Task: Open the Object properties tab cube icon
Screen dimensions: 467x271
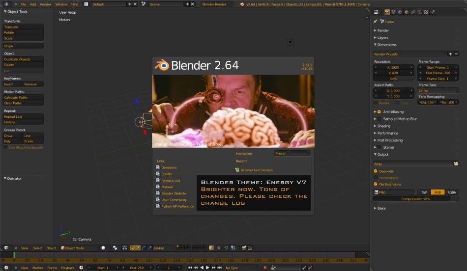Action: [x=407, y=12]
